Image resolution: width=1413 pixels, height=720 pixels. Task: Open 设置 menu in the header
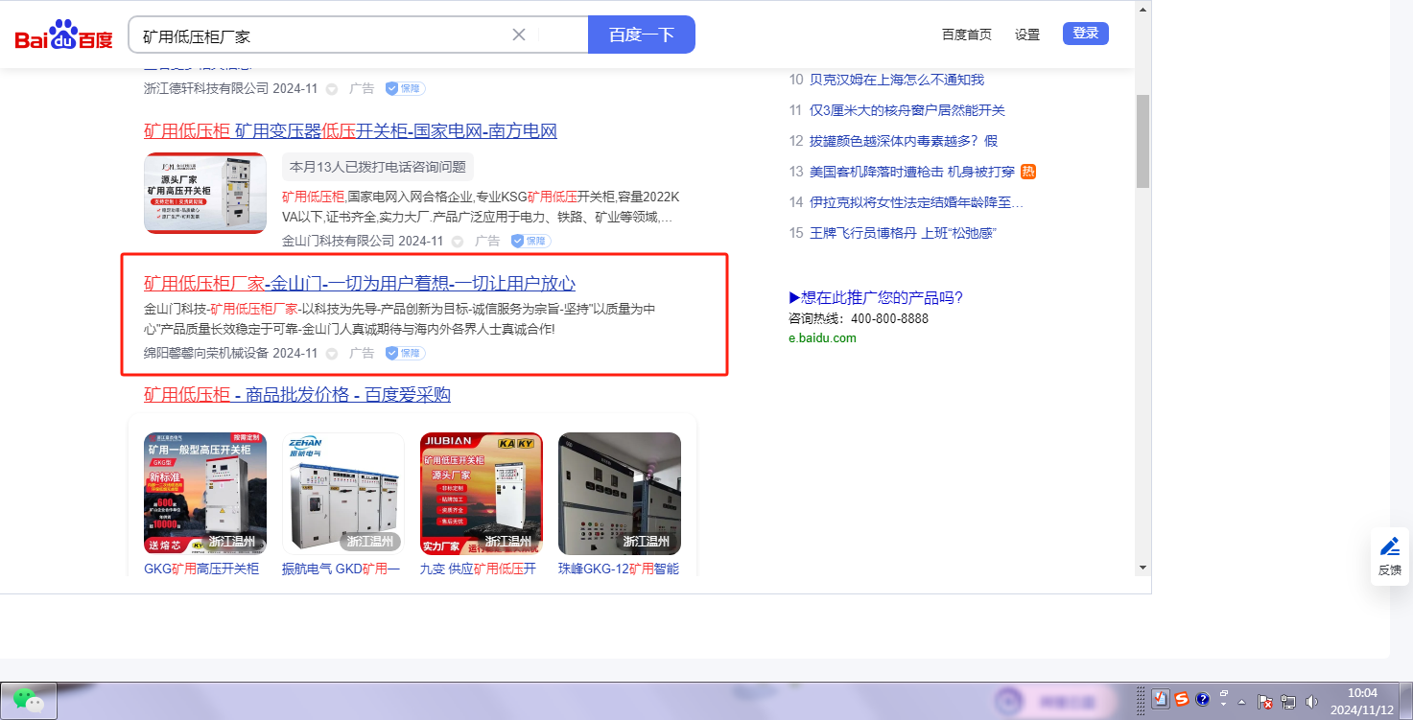(1027, 35)
